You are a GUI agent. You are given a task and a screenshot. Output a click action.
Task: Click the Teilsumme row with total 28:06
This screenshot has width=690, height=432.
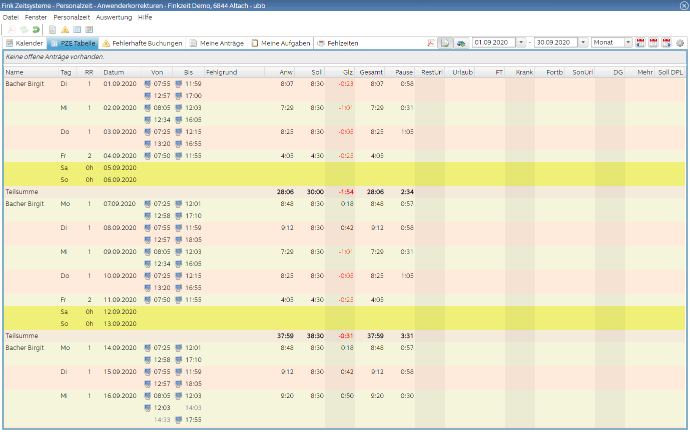[344, 192]
